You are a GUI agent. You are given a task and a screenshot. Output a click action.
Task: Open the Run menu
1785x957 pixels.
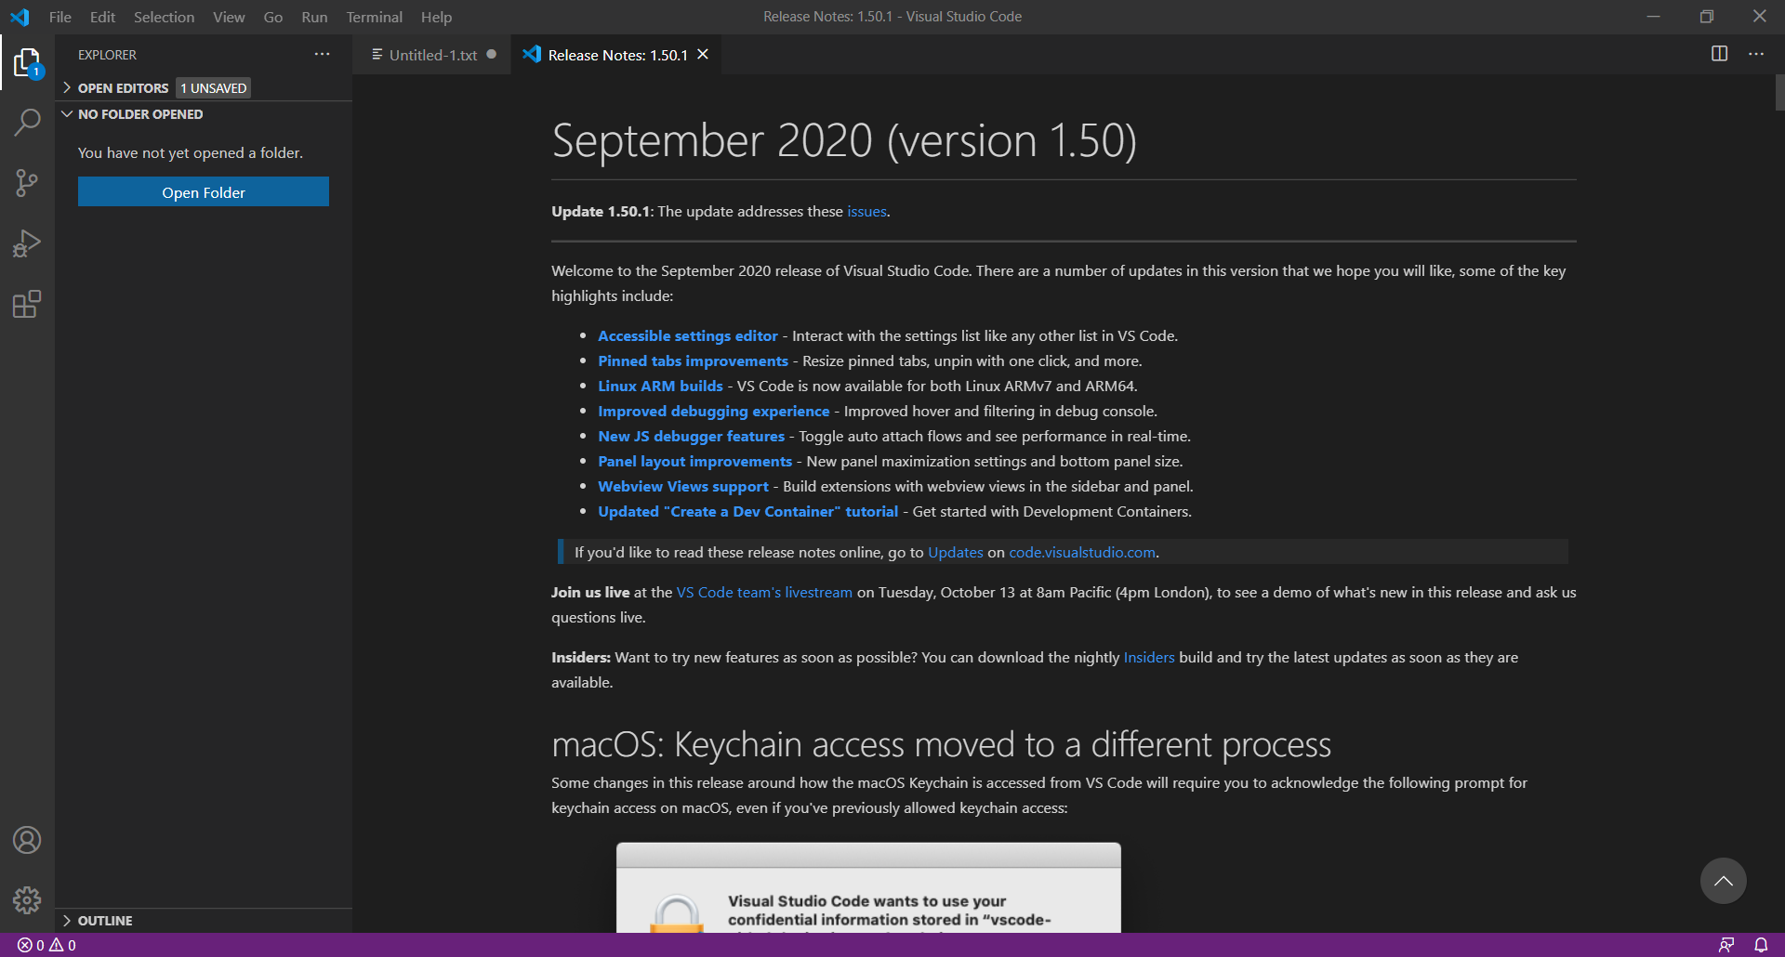314,17
